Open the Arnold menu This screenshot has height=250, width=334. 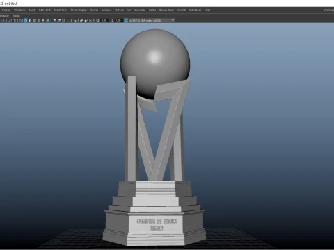182,10
